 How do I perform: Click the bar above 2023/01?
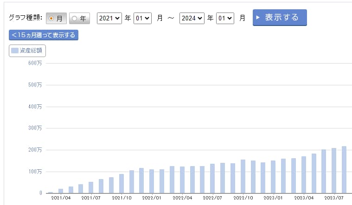point(273,177)
